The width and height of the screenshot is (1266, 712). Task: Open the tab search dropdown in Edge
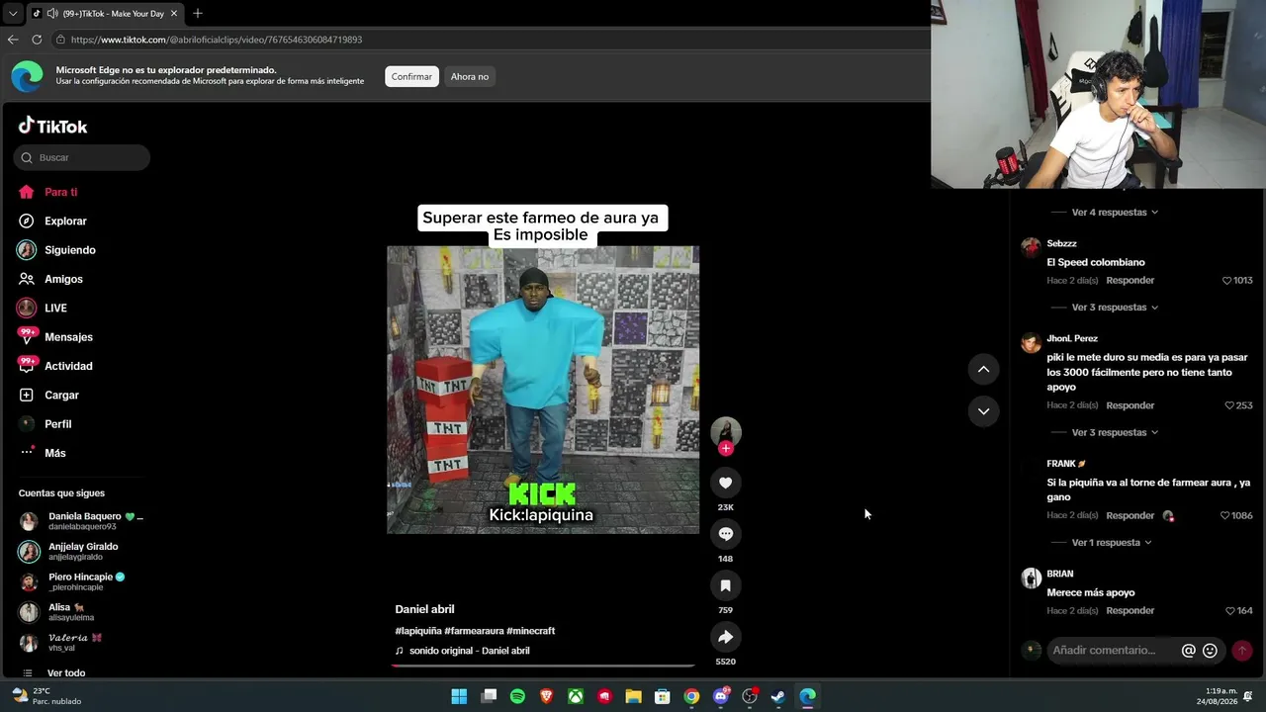tap(13, 14)
